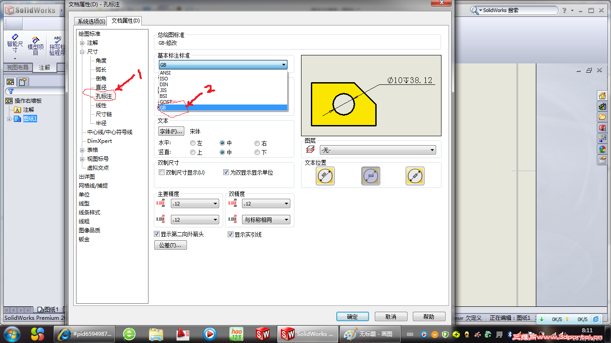611x343 pixels.
Task: Click the Windows Start button
Action: (x=11, y=334)
